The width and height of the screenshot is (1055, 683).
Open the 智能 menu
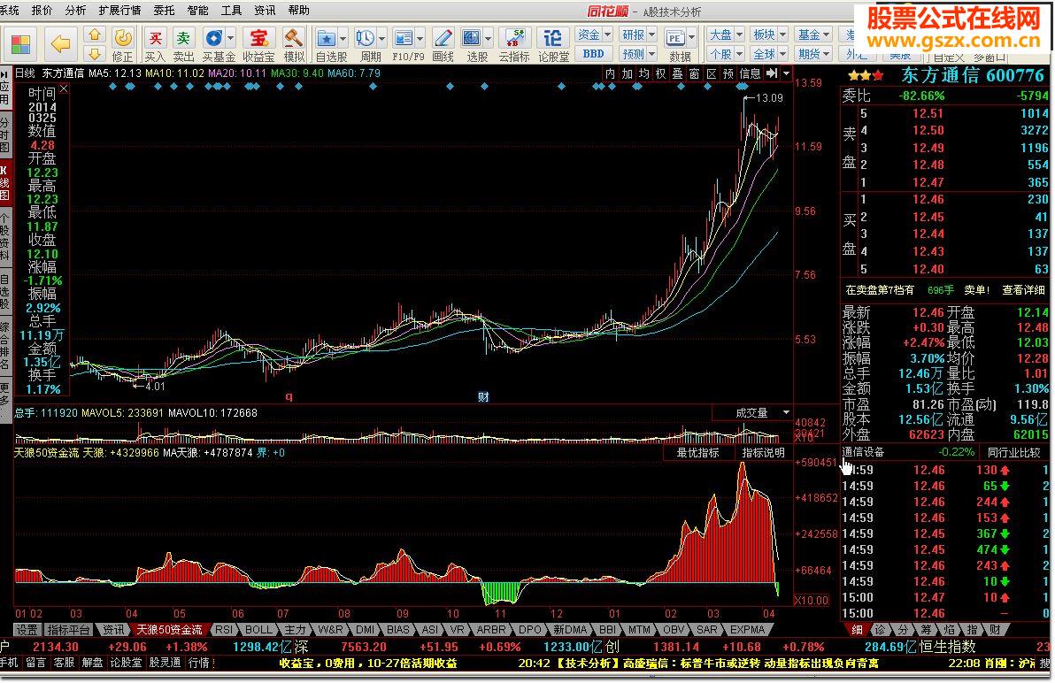198,10
